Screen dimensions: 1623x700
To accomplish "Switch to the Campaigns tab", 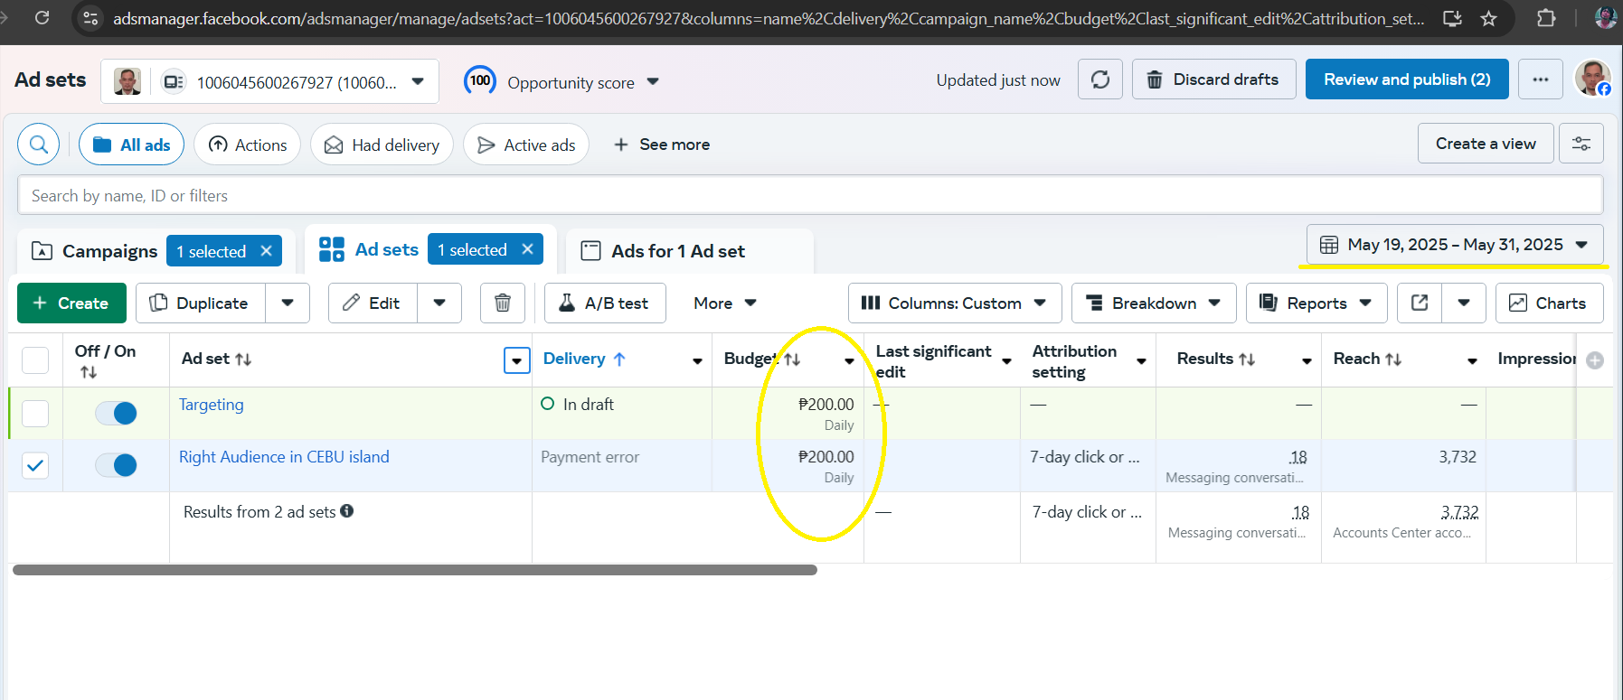I will (x=109, y=251).
